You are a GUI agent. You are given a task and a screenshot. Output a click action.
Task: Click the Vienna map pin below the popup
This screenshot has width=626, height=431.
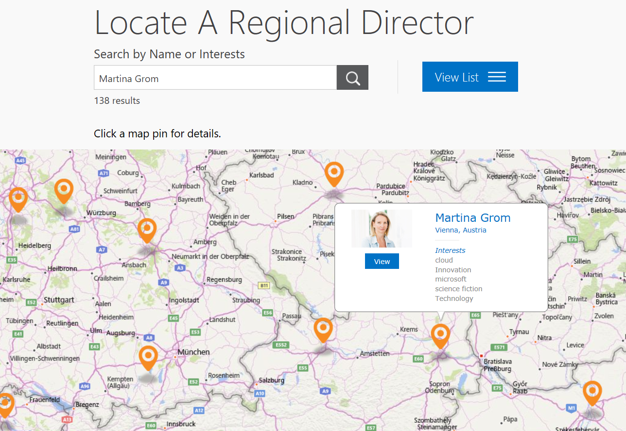(440, 335)
